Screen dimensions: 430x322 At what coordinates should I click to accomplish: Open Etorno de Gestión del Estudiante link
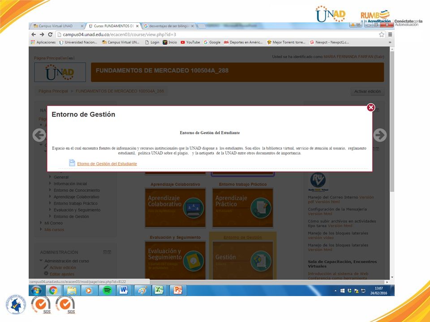[107, 164]
